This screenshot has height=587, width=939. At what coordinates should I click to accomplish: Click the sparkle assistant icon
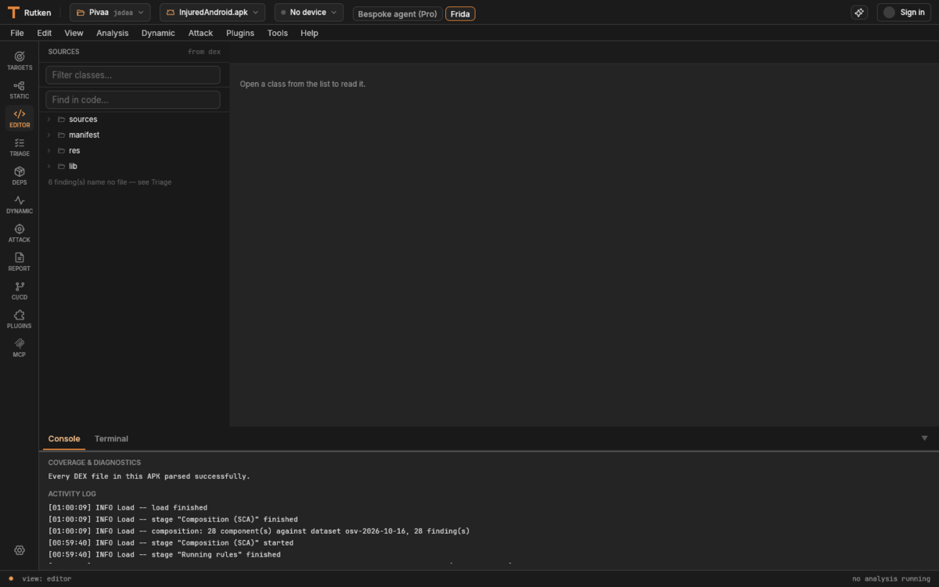[859, 13]
